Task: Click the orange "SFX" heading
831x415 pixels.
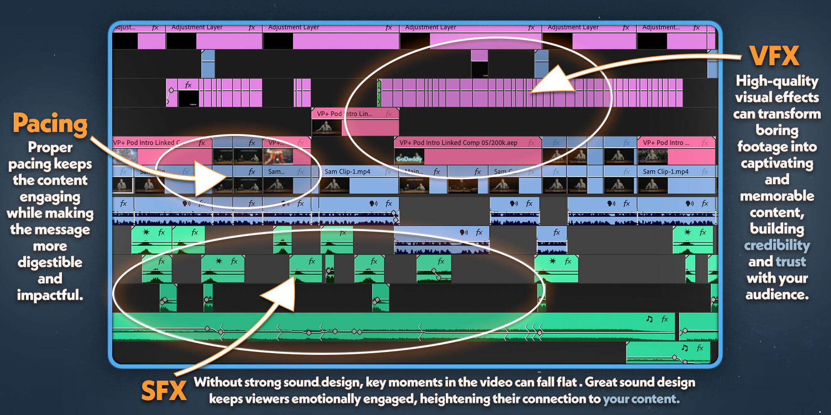Action: pyautogui.click(x=164, y=391)
